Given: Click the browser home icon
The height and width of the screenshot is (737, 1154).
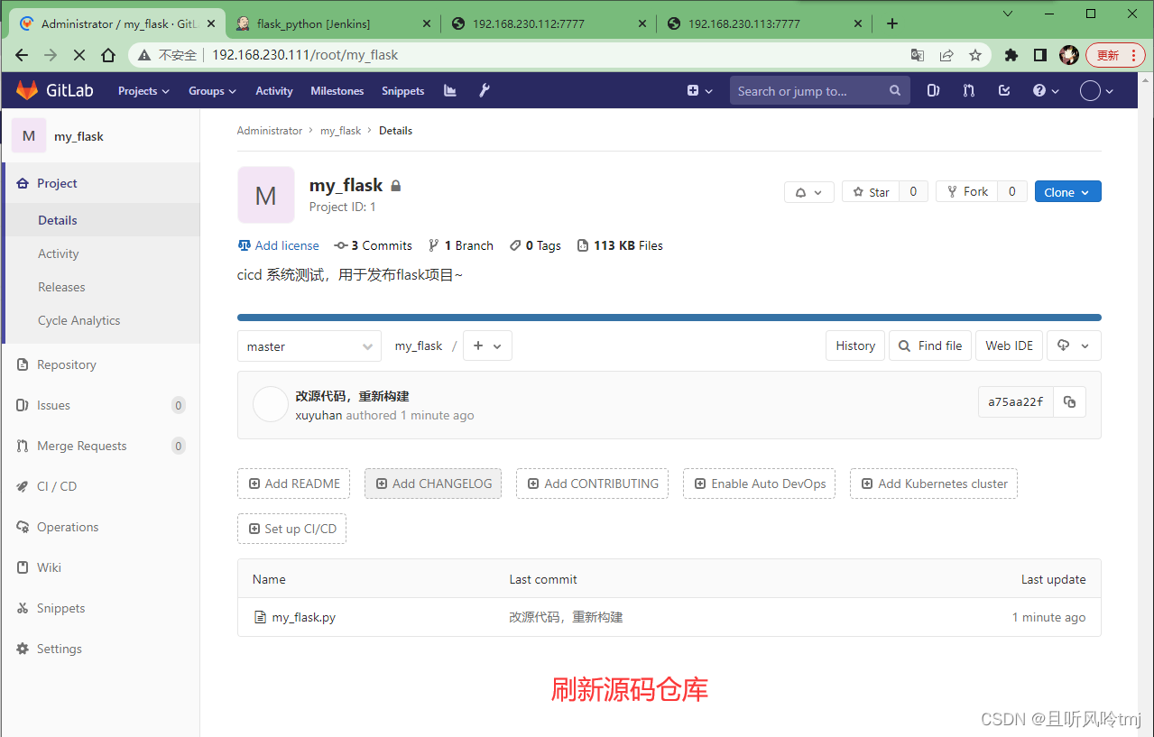Looking at the screenshot, I should pyautogui.click(x=108, y=55).
